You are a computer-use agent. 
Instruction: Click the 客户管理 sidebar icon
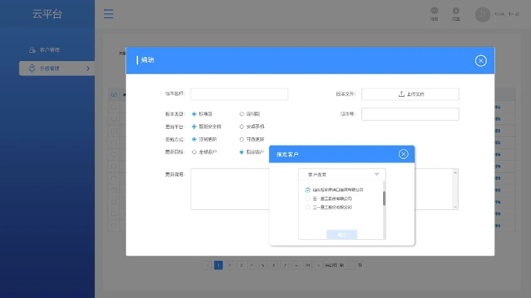pos(32,50)
